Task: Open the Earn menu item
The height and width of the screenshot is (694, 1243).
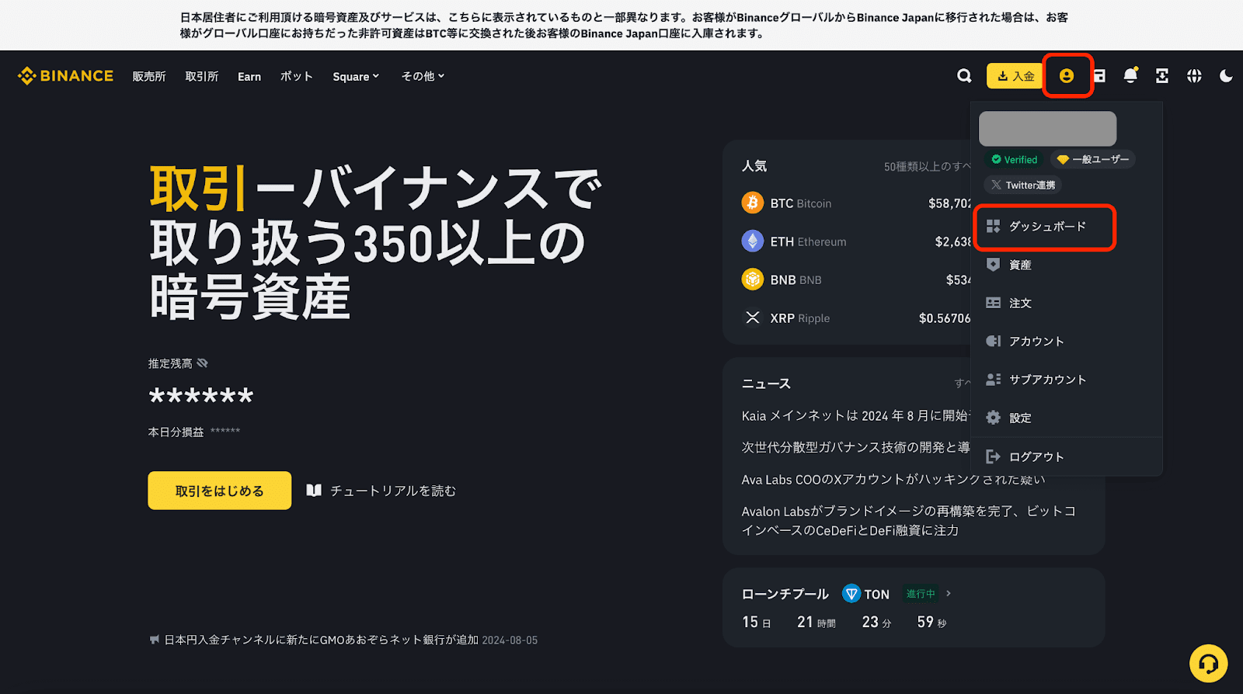Action: coord(249,76)
